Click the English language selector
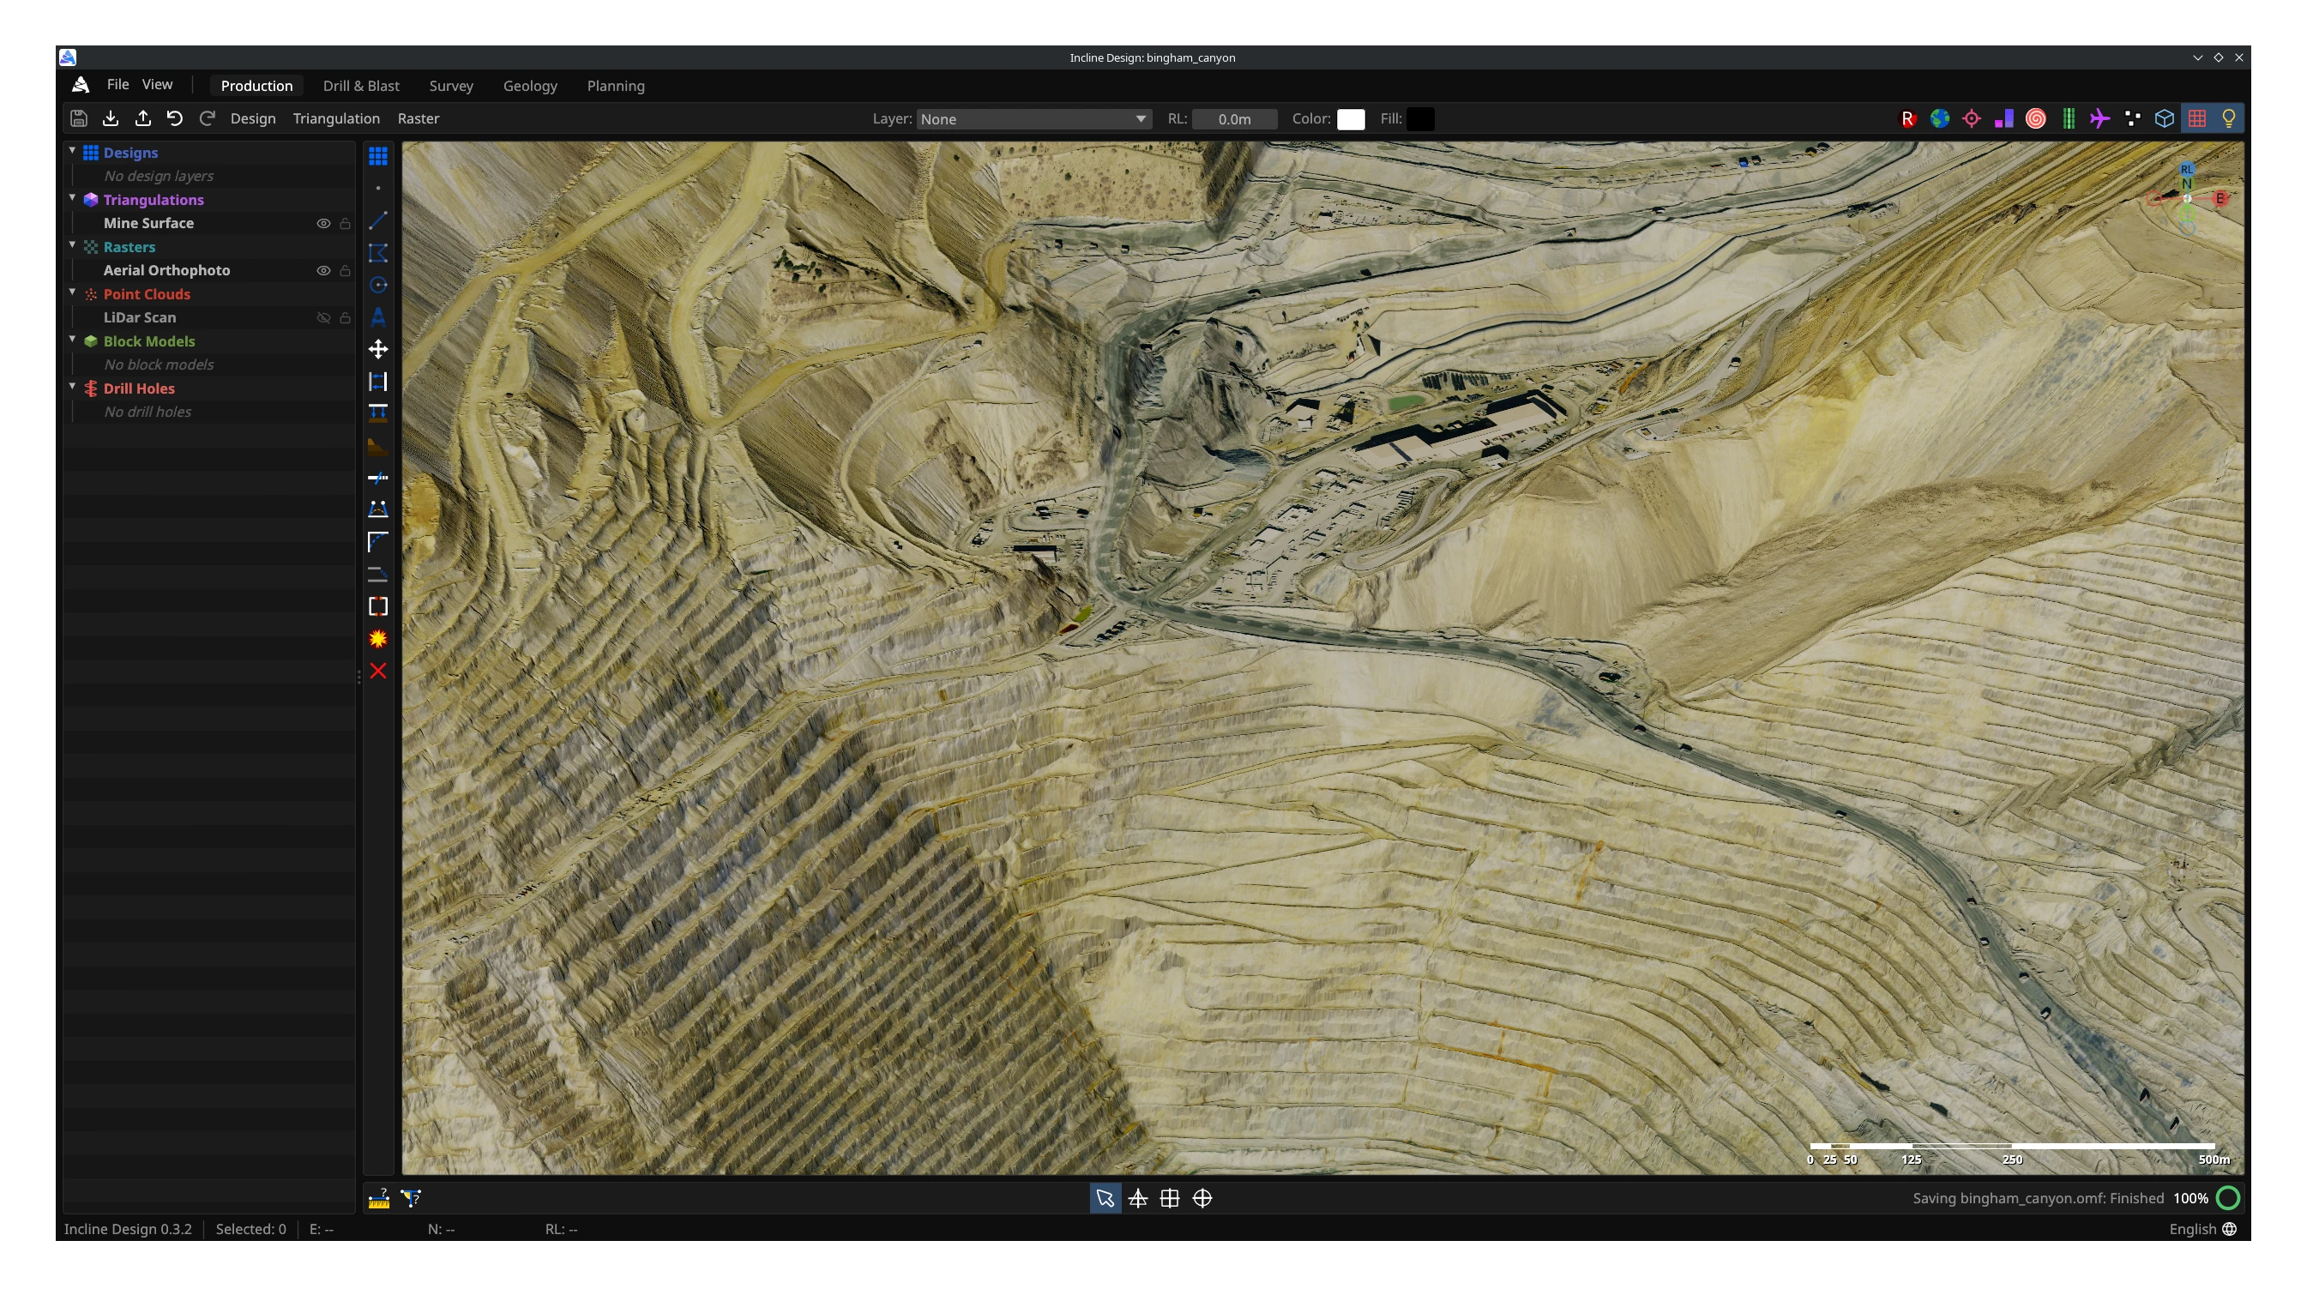Image resolution: width=2307 pixels, height=1307 pixels. (x=2203, y=1230)
